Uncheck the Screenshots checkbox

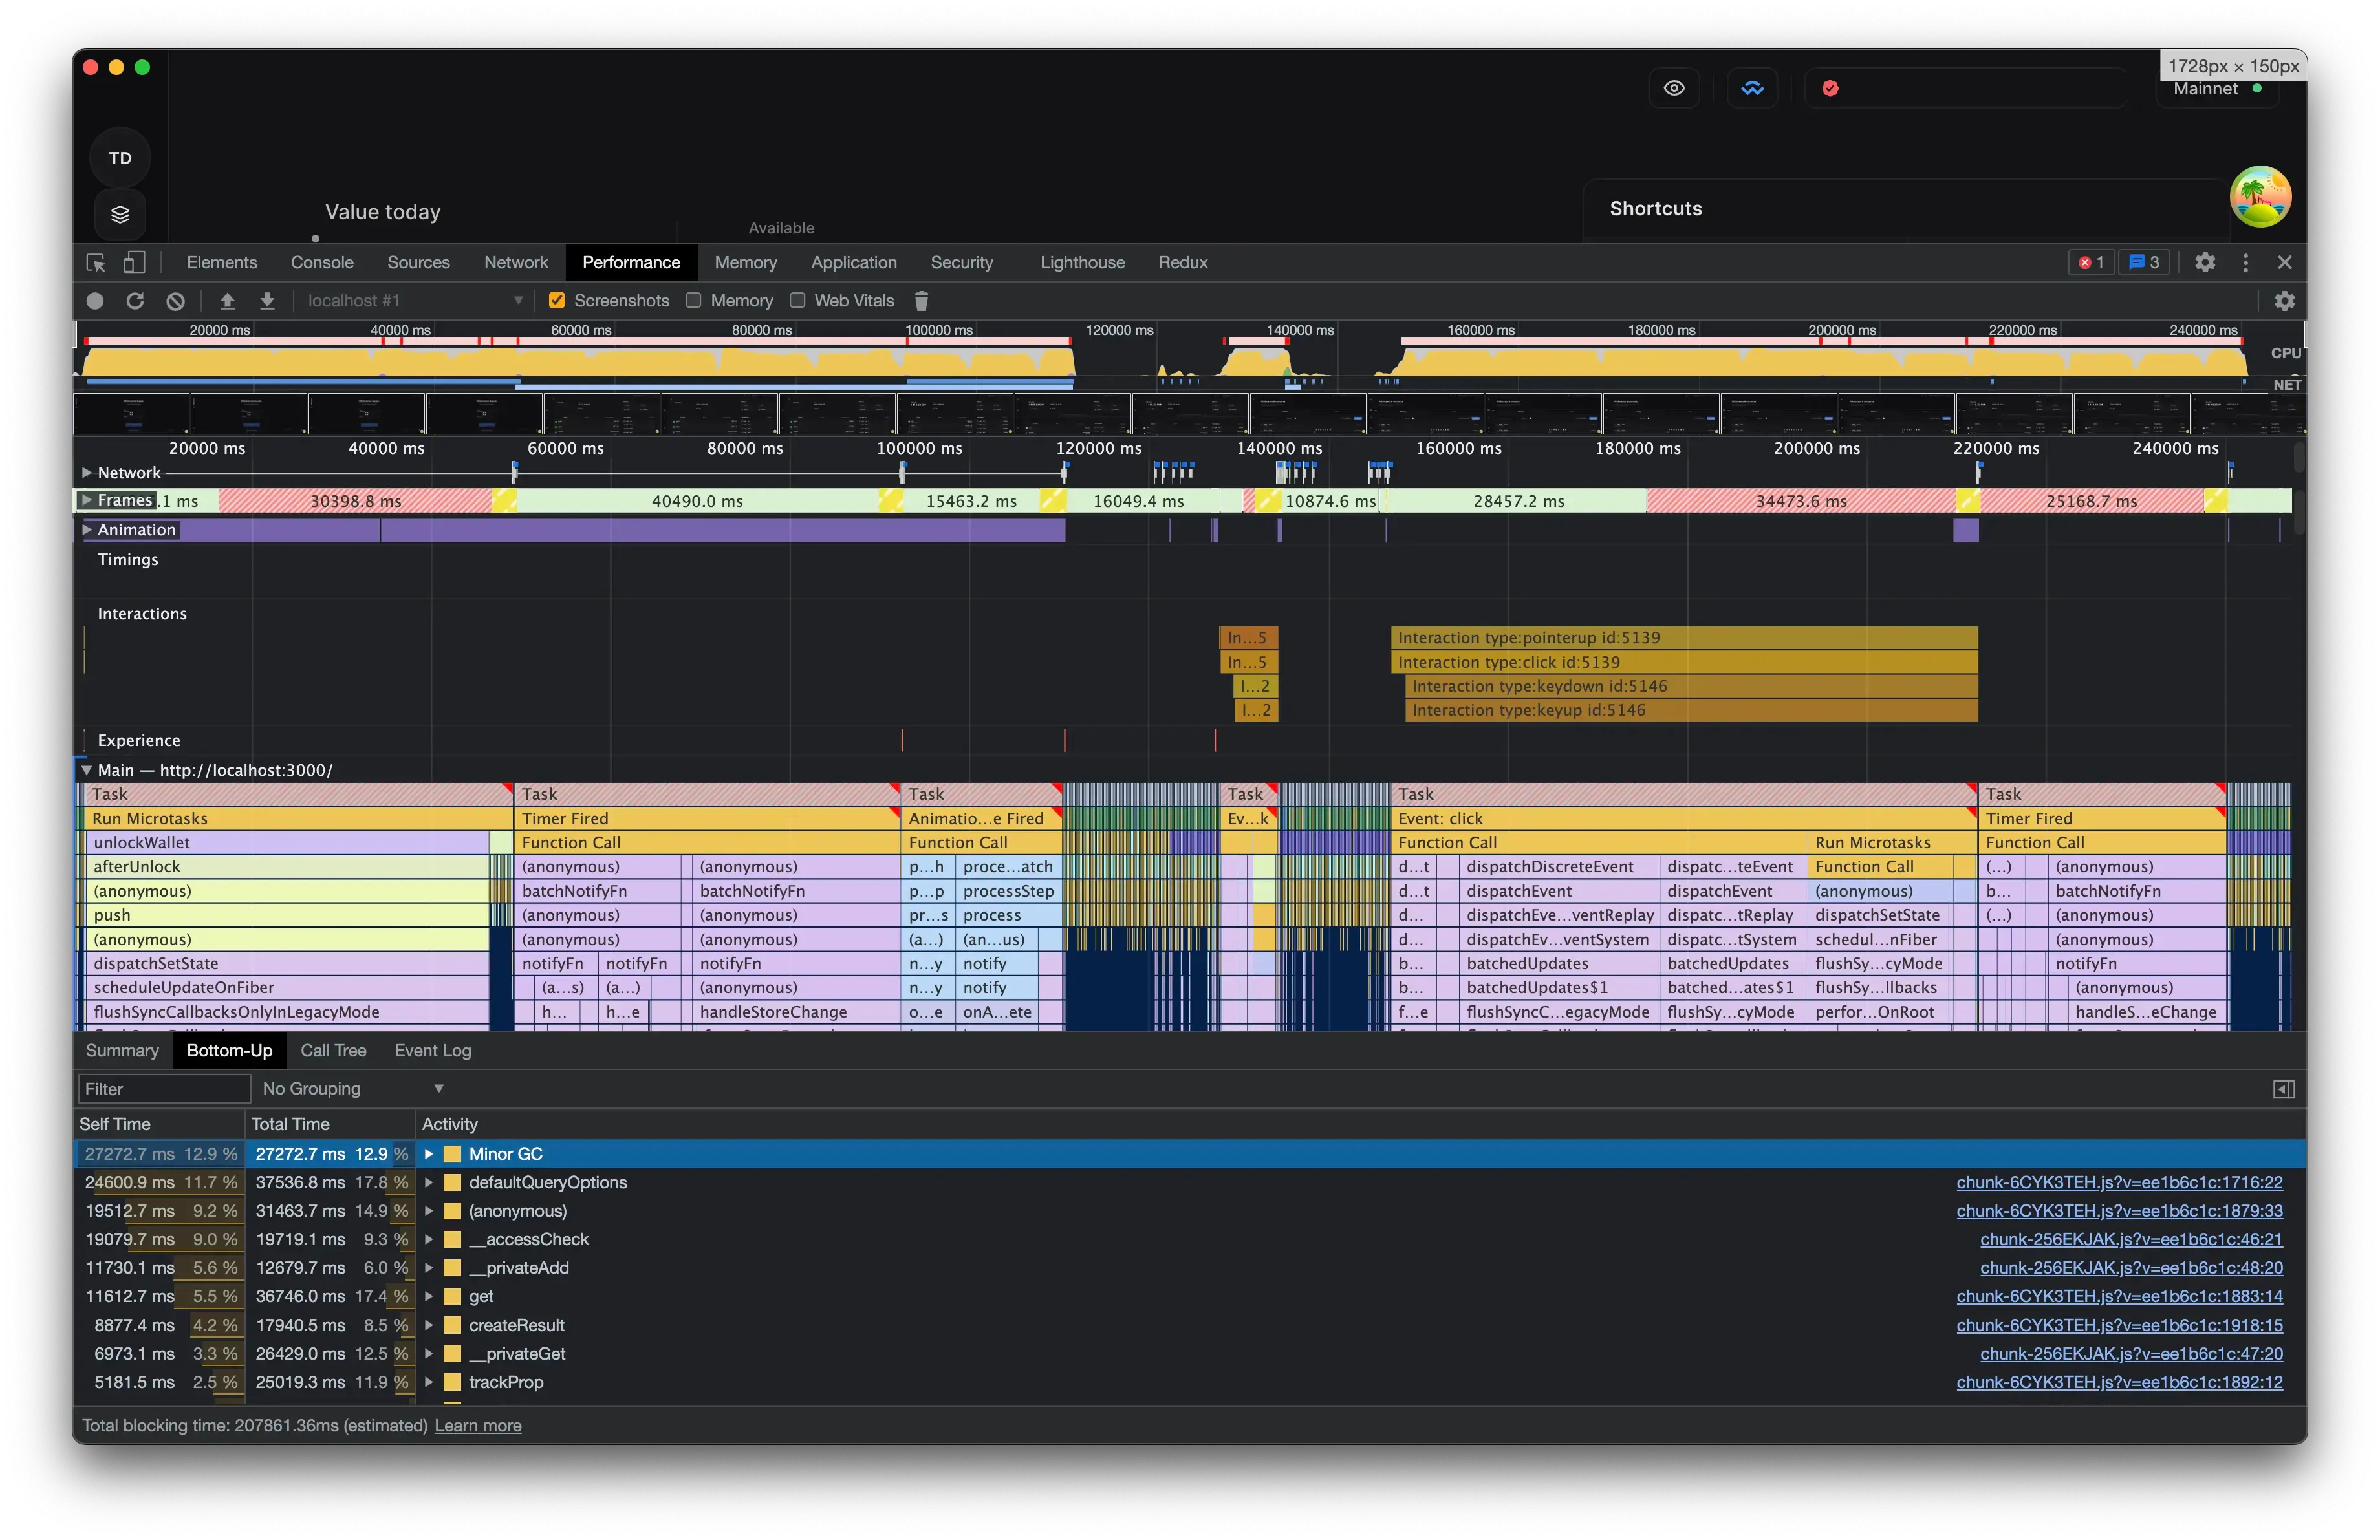pyautogui.click(x=557, y=301)
